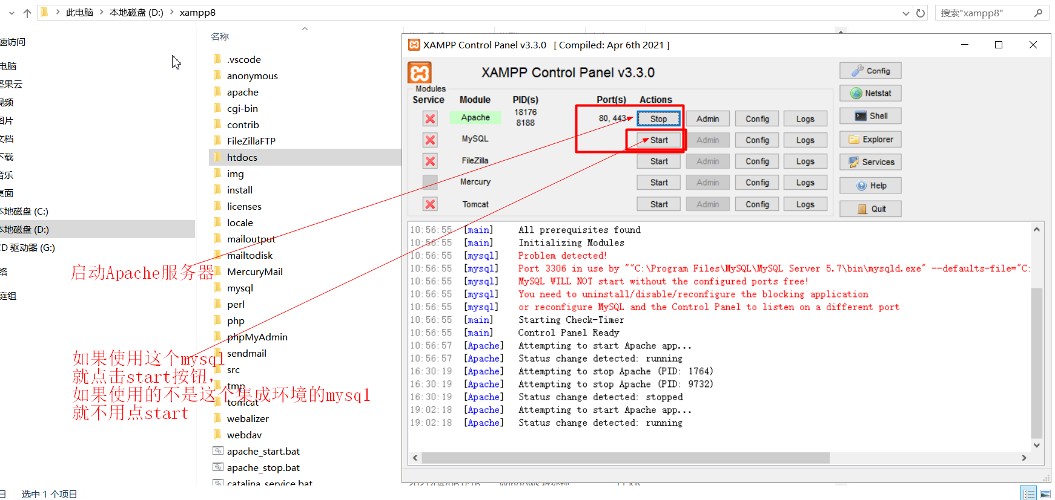
Task: Open Explorer from the XAMPP side panel
Action: (x=870, y=140)
